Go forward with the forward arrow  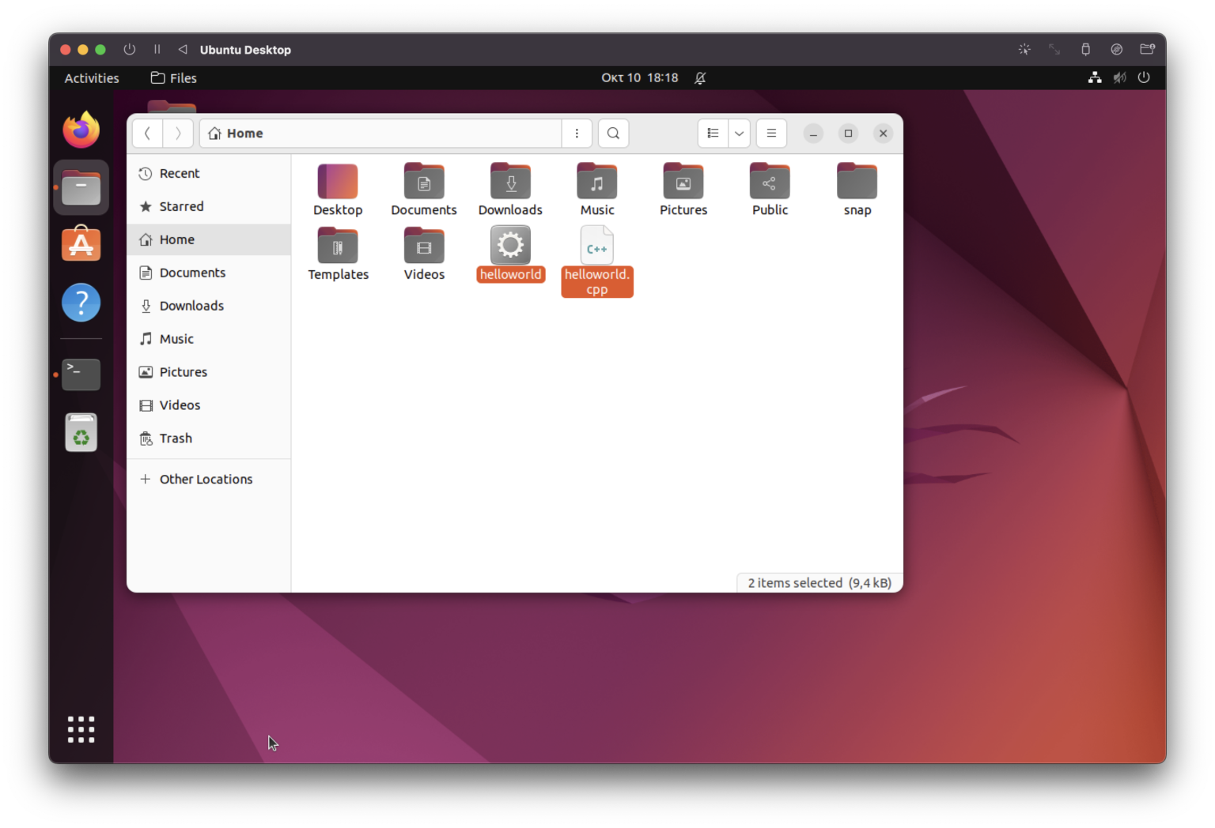pos(178,134)
